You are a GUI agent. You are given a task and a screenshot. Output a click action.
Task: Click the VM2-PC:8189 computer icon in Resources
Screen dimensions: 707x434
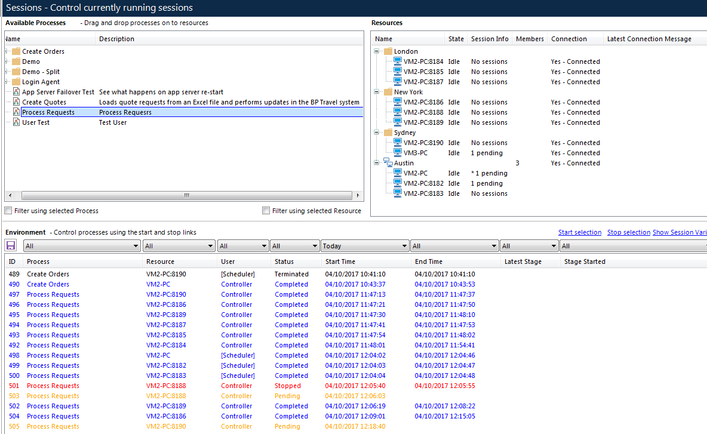coord(398,122)
